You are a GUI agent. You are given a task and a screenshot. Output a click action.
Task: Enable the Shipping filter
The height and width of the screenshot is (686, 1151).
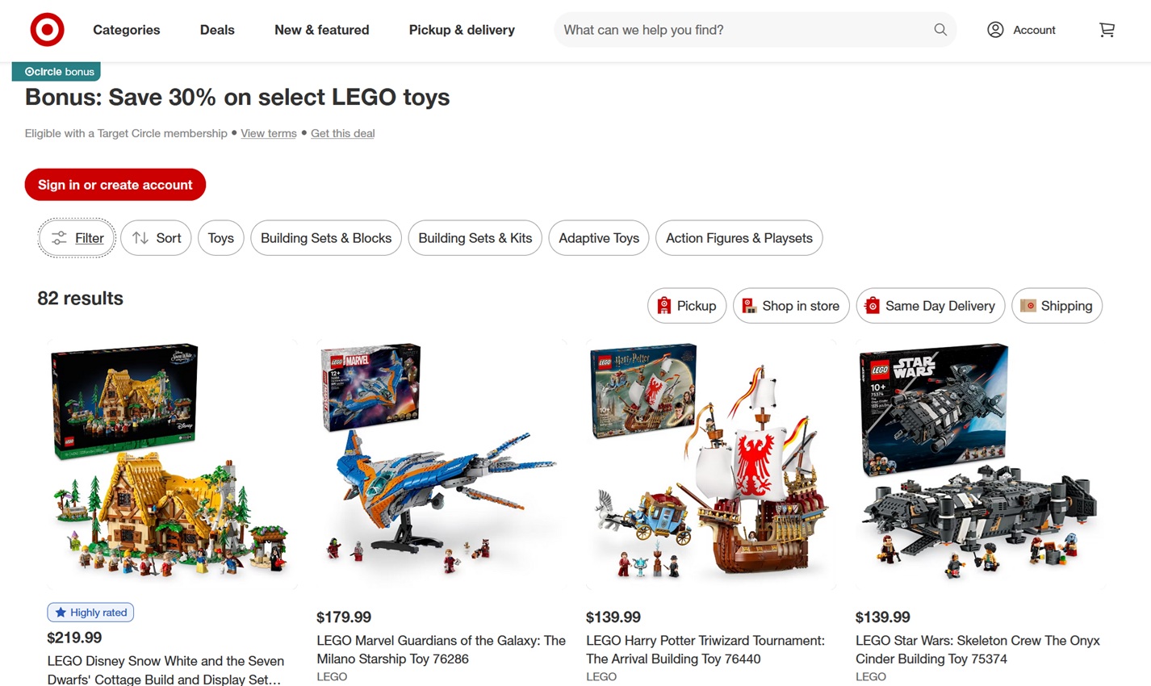tap(1057, 306)
